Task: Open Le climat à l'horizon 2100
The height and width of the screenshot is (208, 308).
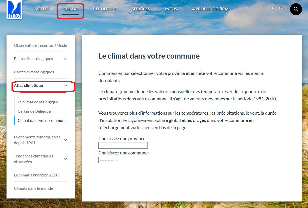Action: [x=36, y=175]
